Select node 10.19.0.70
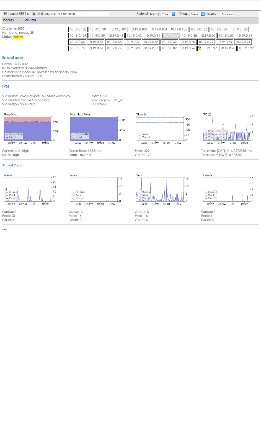The image size is (261, 423). [x=188, y=42]
